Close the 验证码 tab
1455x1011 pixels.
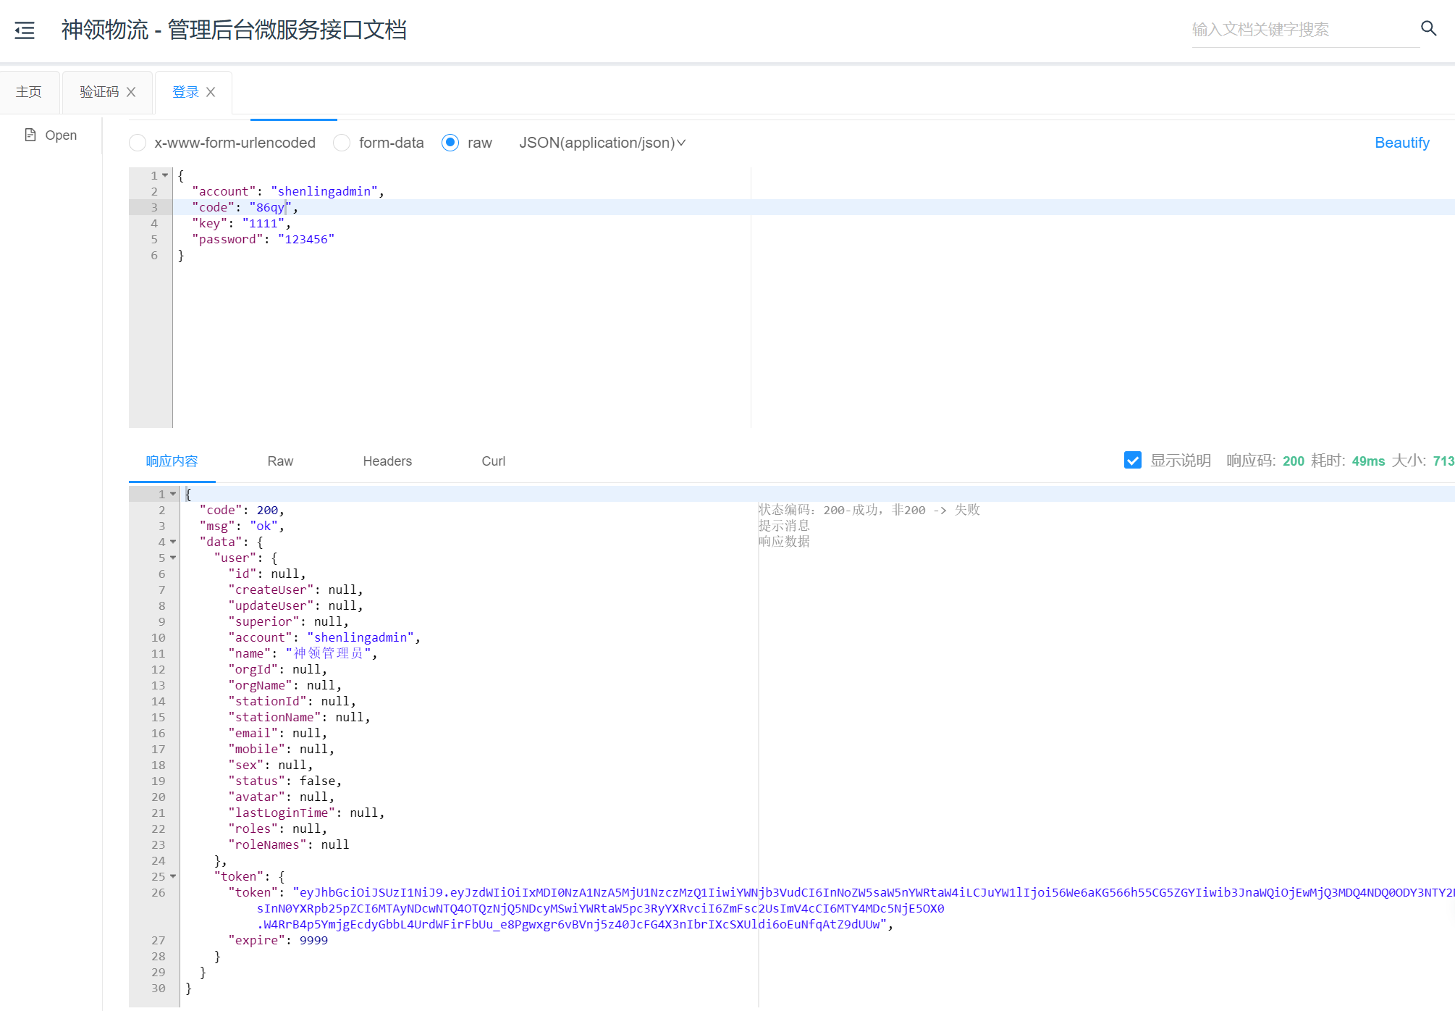coord(131,92)
